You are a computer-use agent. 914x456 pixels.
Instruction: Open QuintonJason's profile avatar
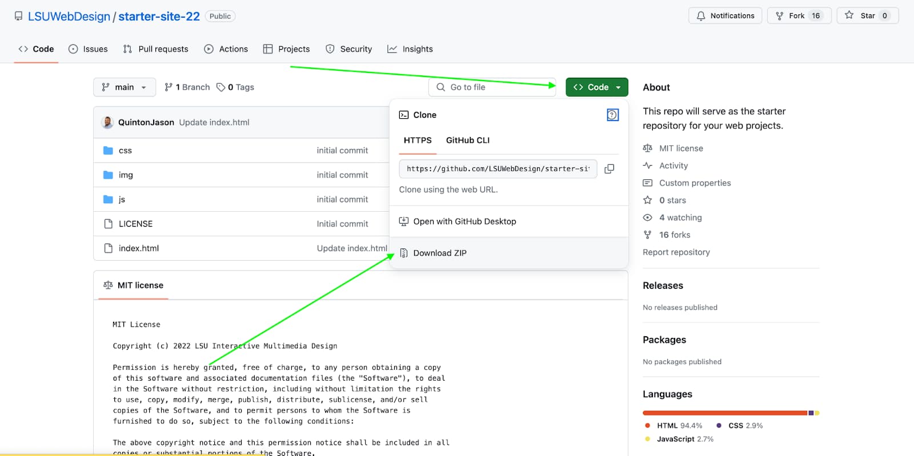(x=107, y=122)
